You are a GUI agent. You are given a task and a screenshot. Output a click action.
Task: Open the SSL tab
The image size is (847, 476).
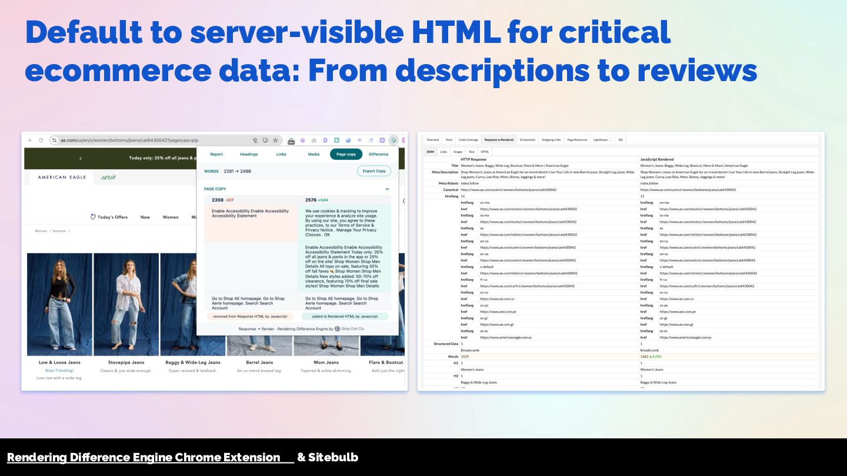click(621, 140)
